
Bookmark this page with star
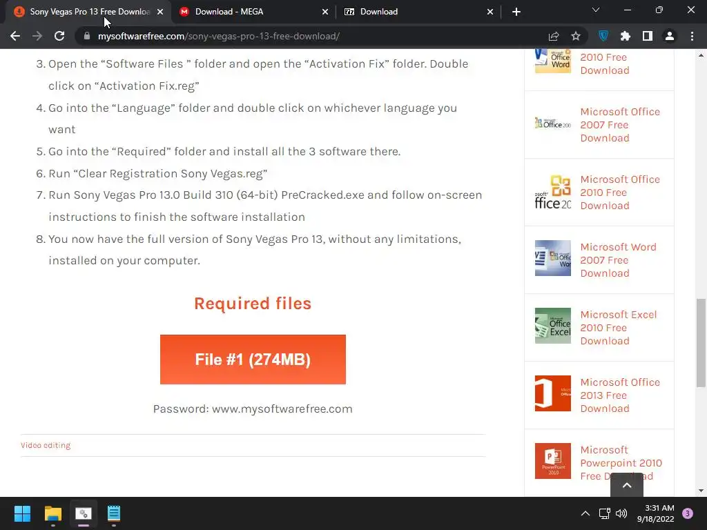[576, 36]
